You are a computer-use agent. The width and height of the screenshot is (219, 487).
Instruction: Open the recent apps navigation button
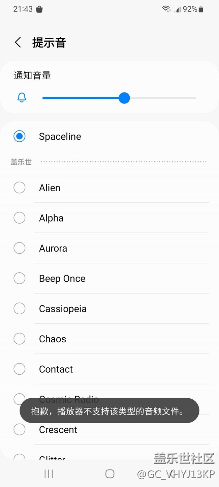[x=49, y=474]
